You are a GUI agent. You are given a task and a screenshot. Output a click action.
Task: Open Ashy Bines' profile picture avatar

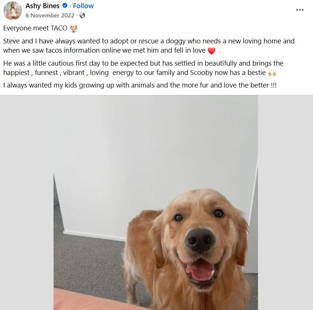[13, 10]
